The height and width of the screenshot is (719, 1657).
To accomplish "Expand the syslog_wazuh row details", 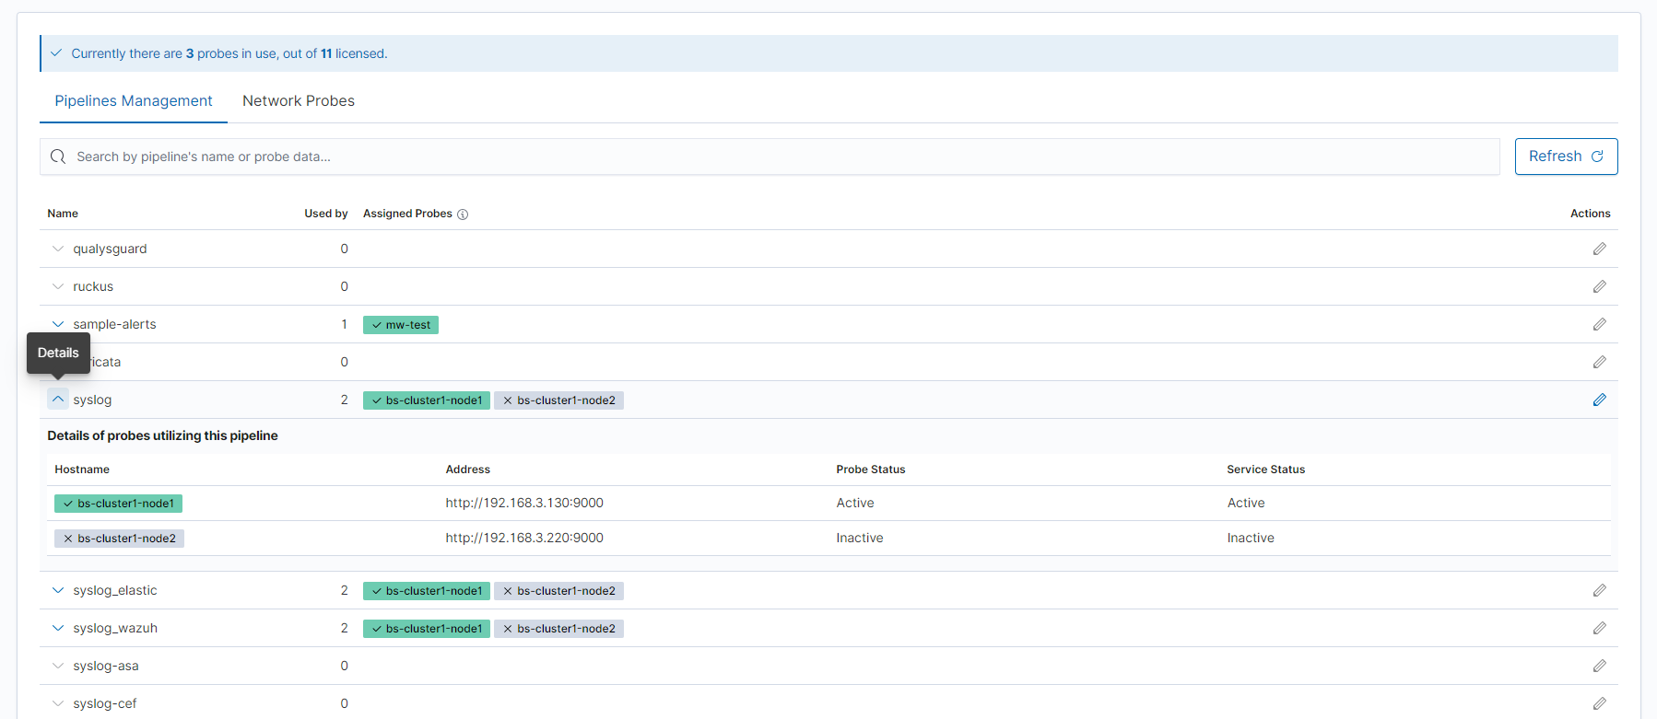I will (58, 628).
